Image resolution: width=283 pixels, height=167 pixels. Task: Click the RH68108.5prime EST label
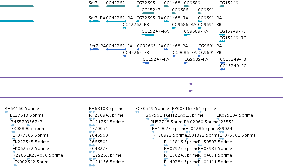coord(106,109)
